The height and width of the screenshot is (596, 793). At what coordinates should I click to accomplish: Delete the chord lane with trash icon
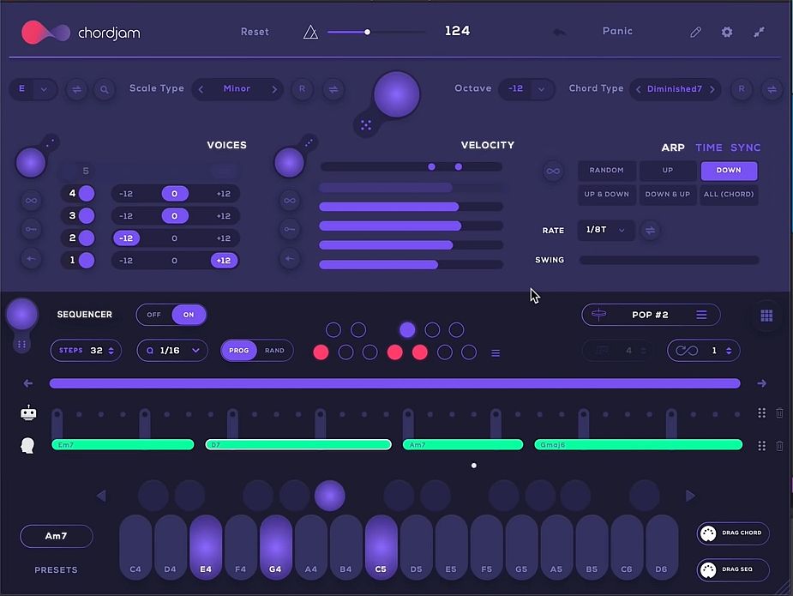779,446
